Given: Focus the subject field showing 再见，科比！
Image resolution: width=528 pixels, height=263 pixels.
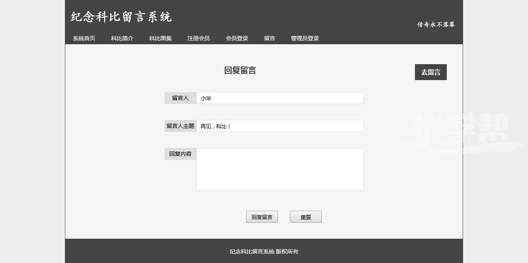Looking at the screenshot, I should click(x=280, y=126).
